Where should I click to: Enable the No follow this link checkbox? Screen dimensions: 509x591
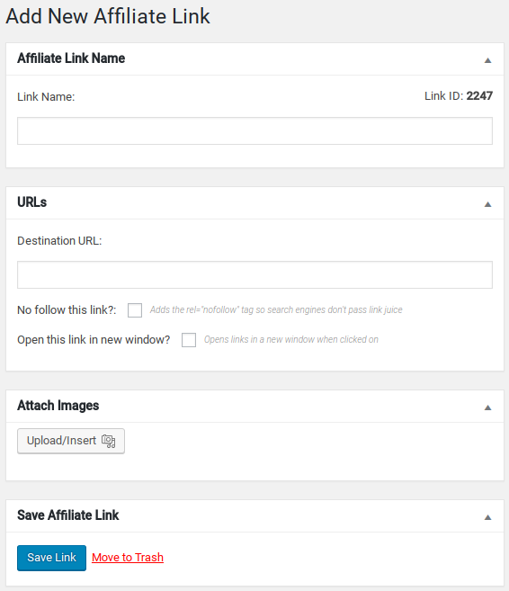pos(135,310)
